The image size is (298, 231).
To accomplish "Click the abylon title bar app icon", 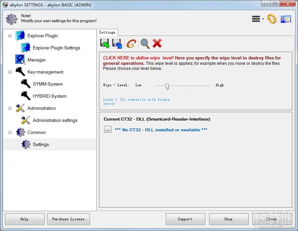I will pos(5,5).
